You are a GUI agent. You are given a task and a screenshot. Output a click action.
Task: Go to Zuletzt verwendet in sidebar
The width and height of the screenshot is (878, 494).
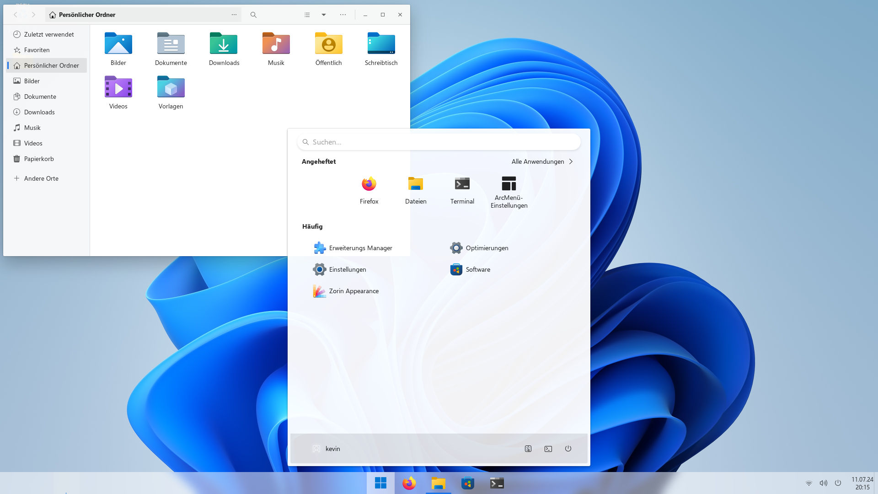pyautogui.click(x=48, y=34)
